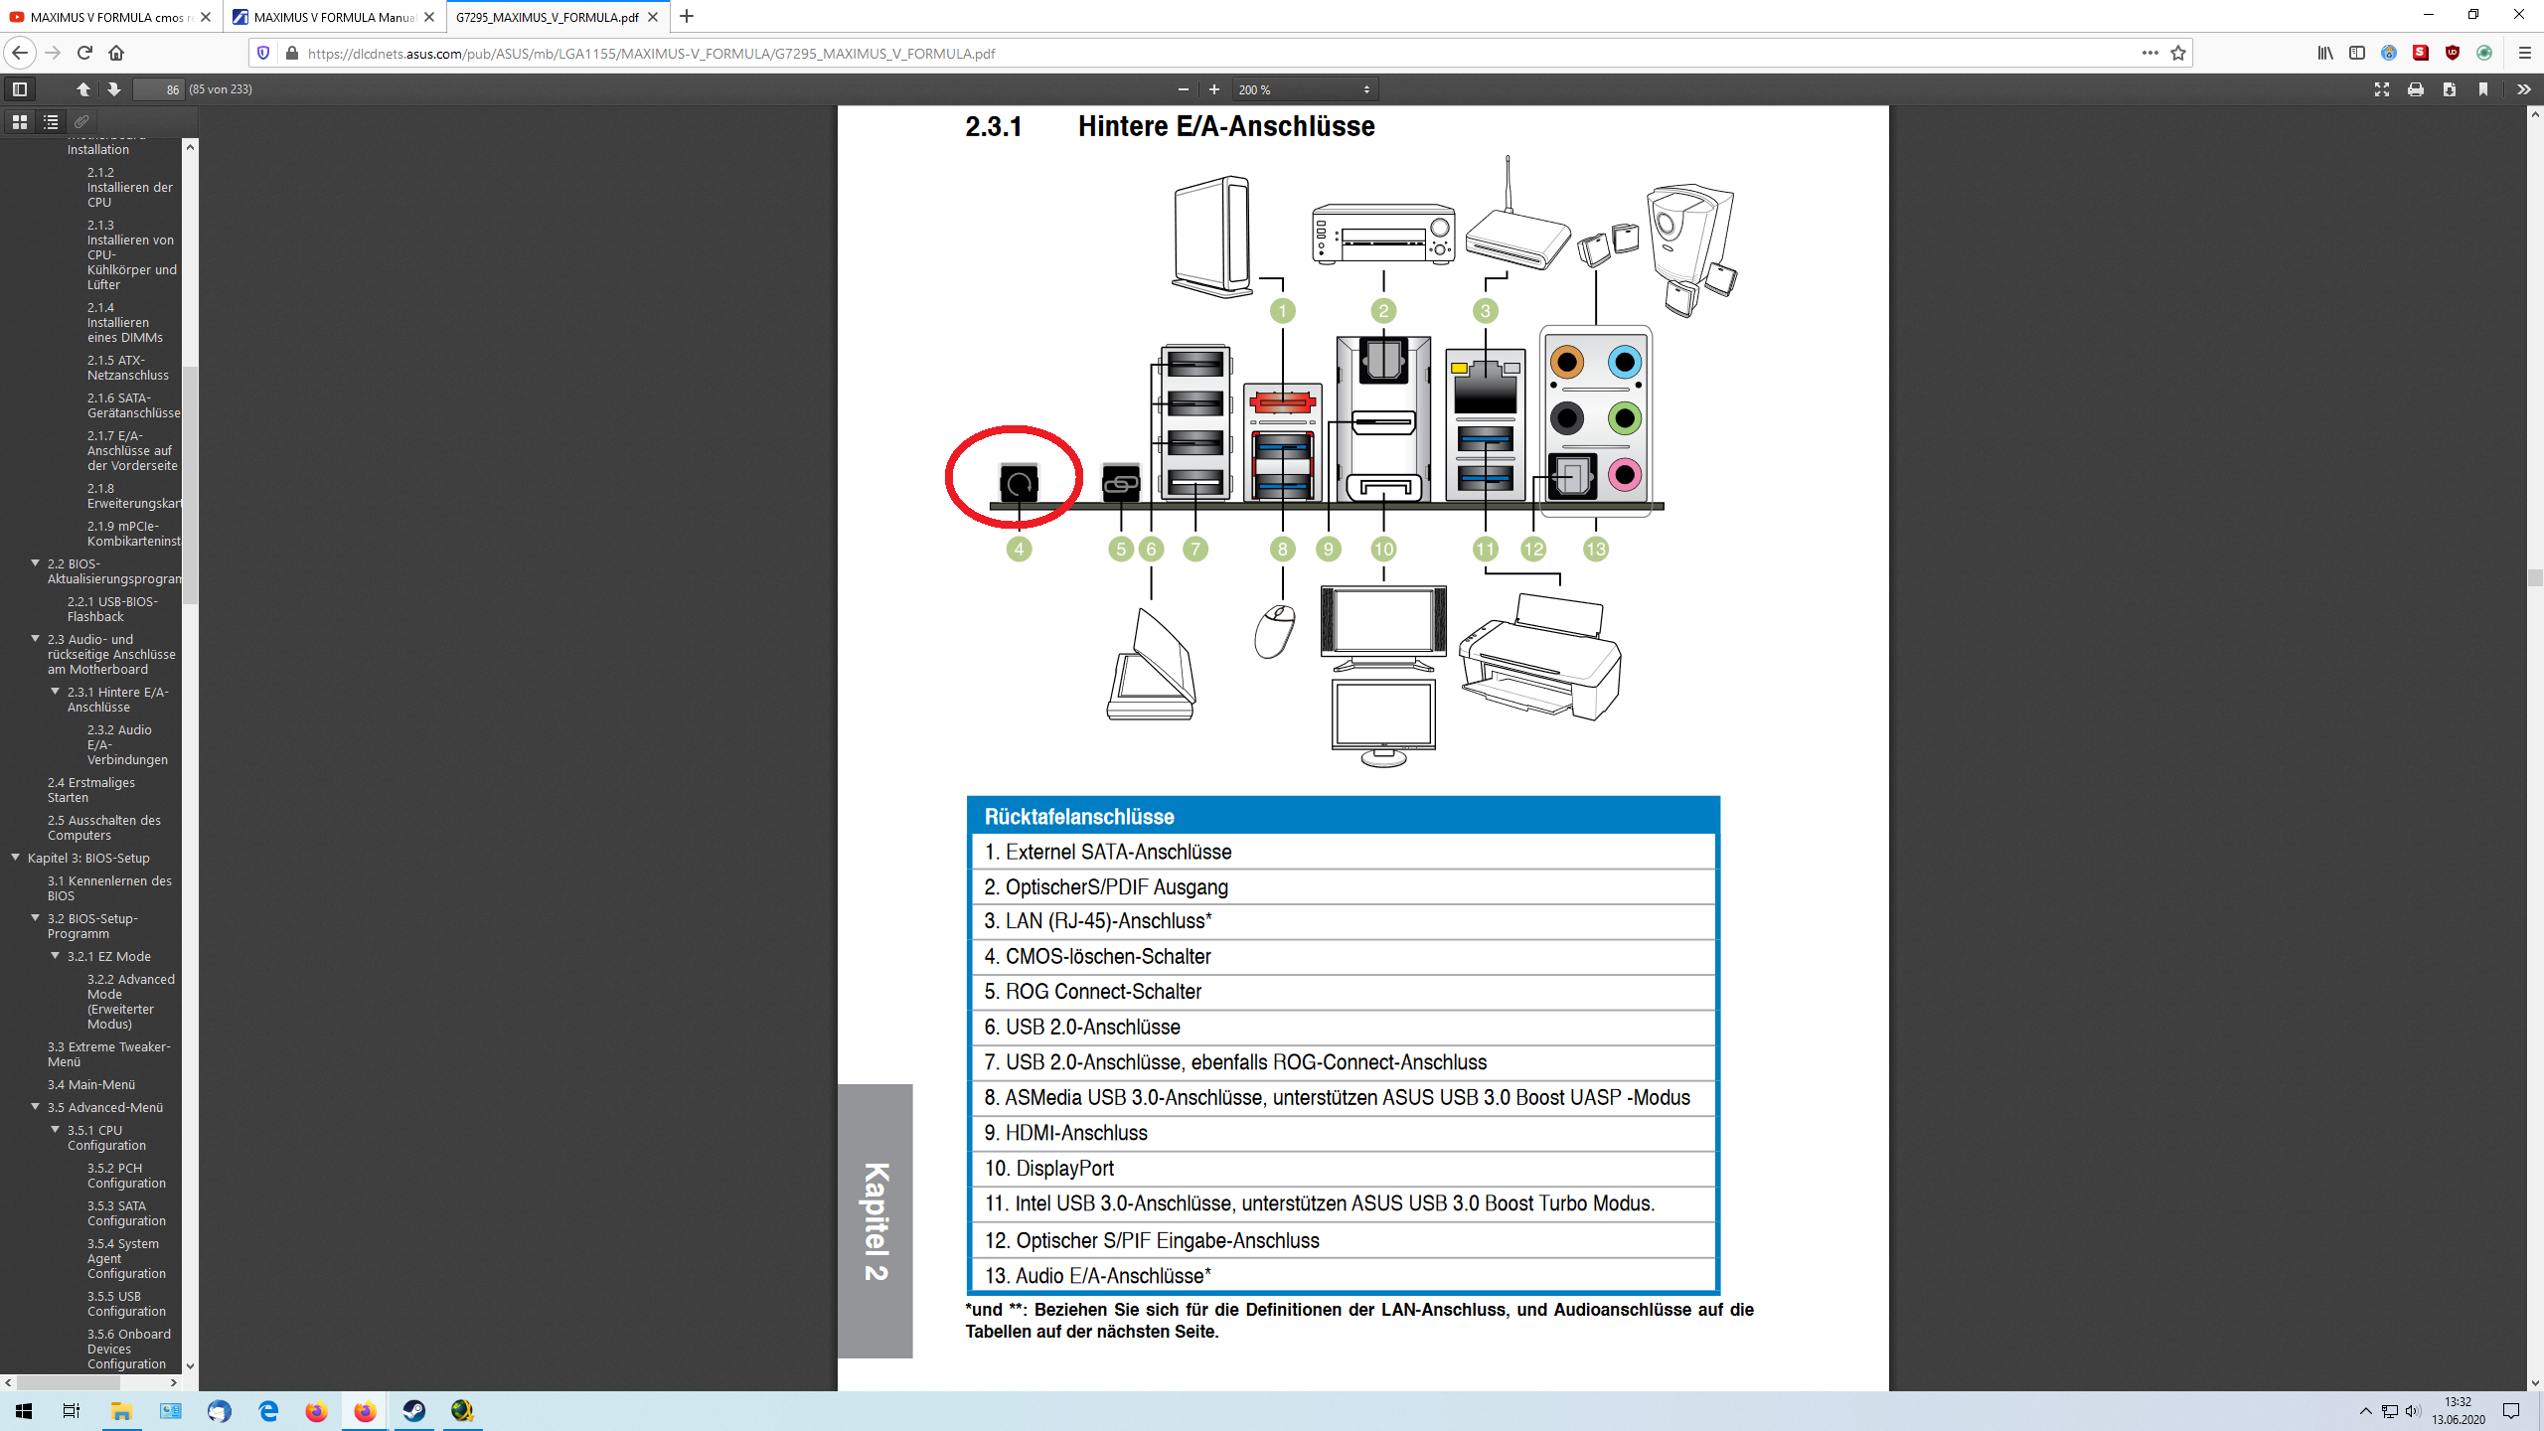The image size is (2544, 1431).
Task: Open the 200 % zoom dropdown
Action: coord(1304,89)
